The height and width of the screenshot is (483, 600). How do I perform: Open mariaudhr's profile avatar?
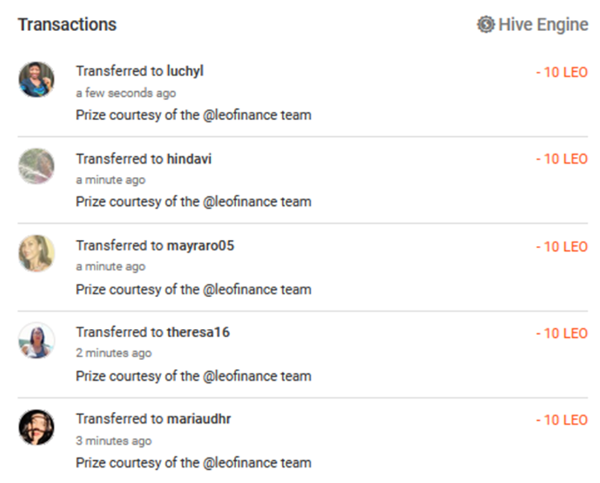[37, 427]
